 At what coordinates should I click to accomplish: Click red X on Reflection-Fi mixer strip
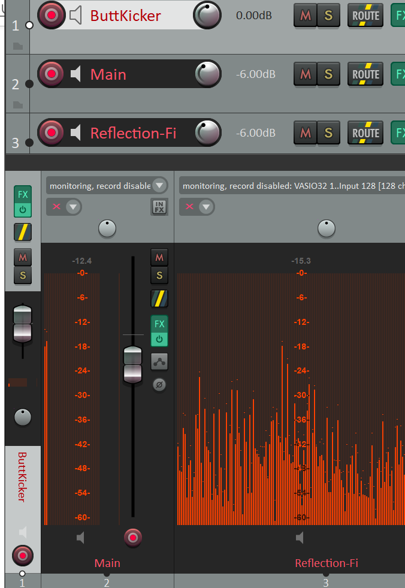[189, 207]
